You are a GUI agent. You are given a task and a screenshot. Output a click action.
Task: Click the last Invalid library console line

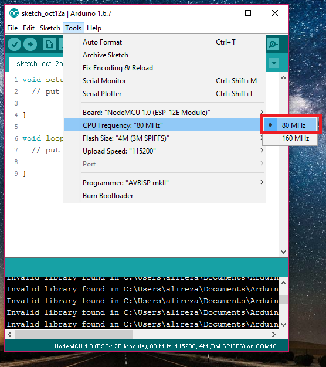[142, 324]
